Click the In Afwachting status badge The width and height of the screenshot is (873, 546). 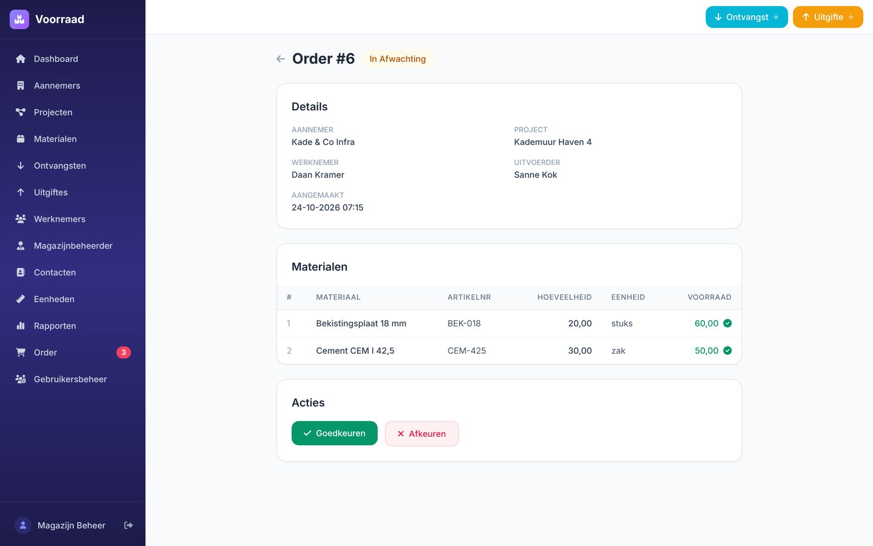pos(398,59)
